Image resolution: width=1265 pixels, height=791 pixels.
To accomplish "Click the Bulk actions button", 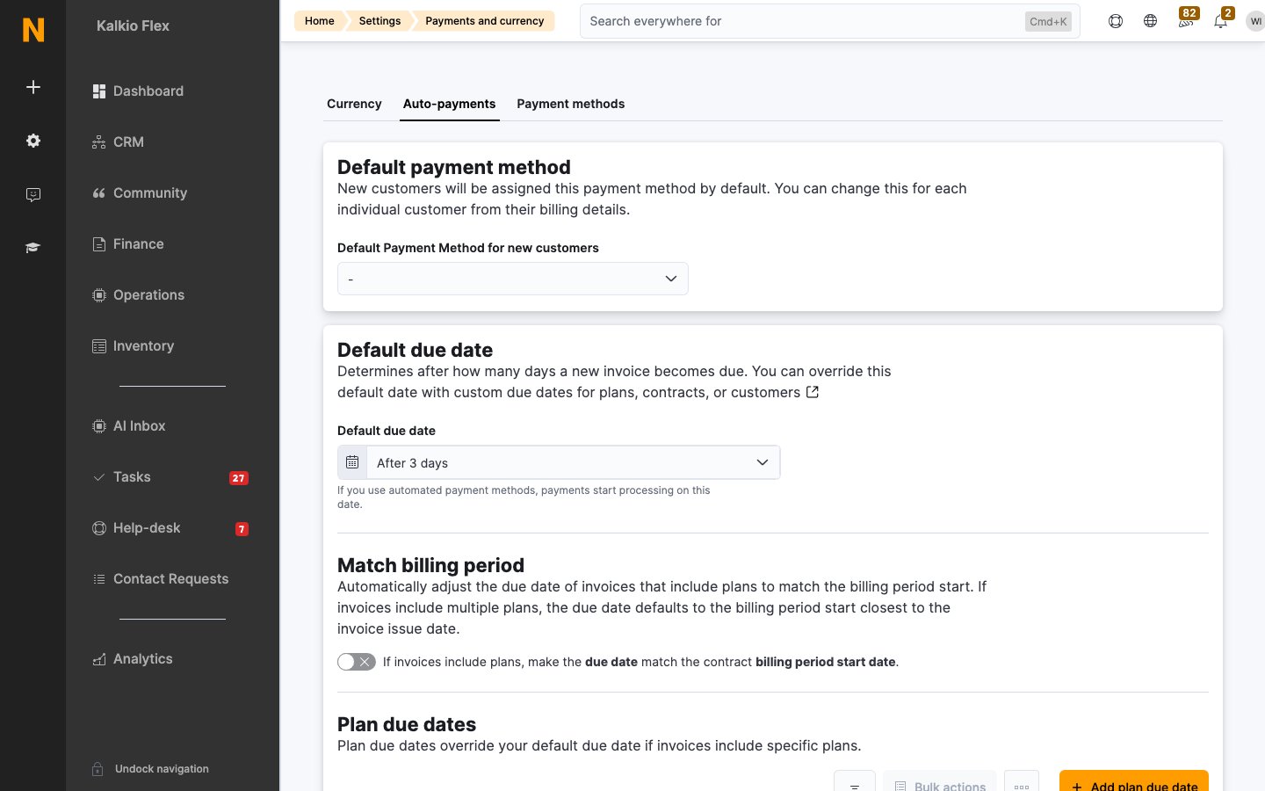I will pos(940,781).
